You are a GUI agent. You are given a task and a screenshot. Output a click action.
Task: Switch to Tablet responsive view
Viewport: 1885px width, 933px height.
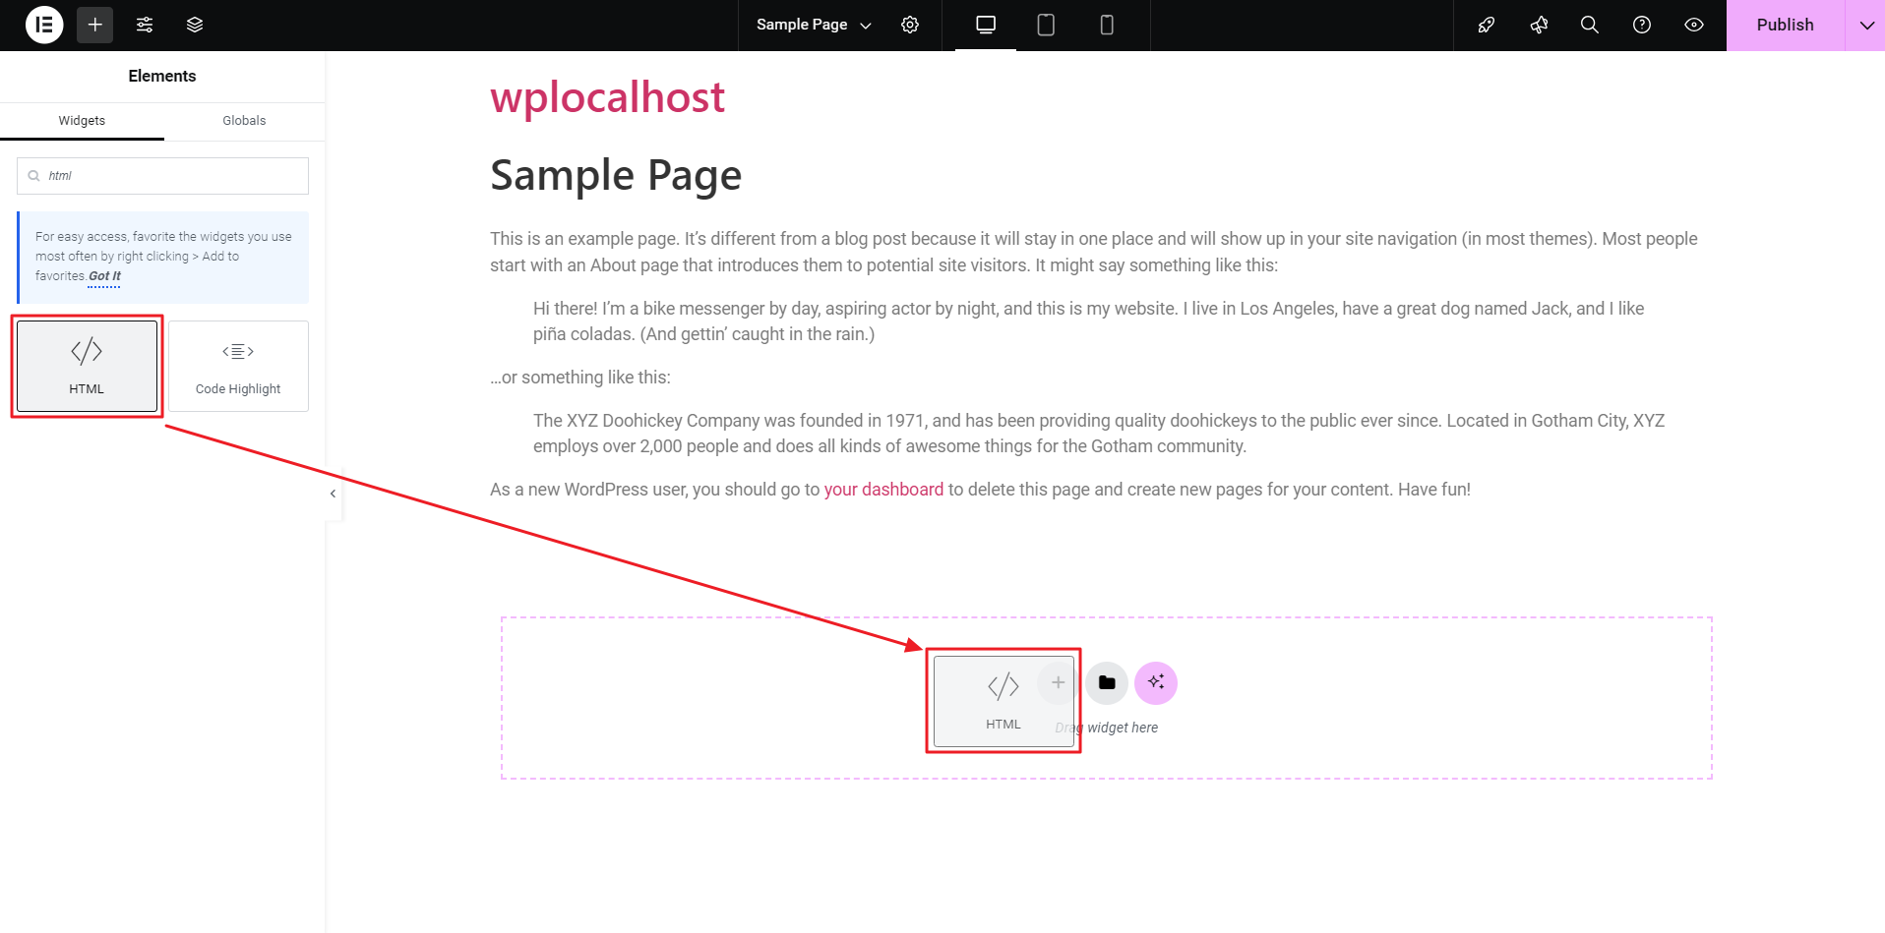1046,25
